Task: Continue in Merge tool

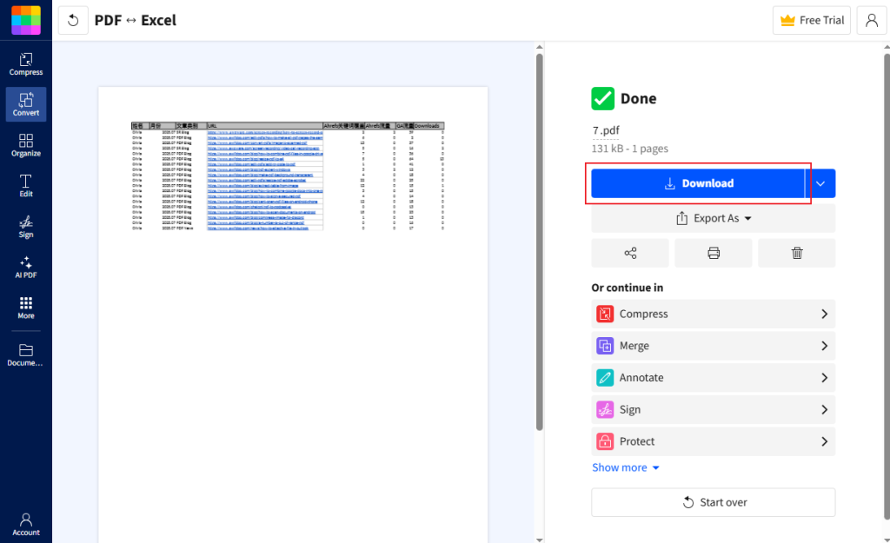Action: [713, 346]
